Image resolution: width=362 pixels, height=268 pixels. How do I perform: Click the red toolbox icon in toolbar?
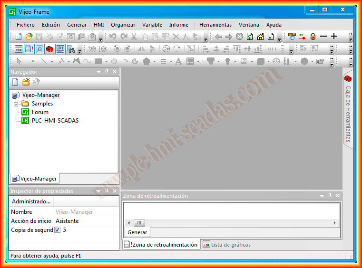point(49,48)
